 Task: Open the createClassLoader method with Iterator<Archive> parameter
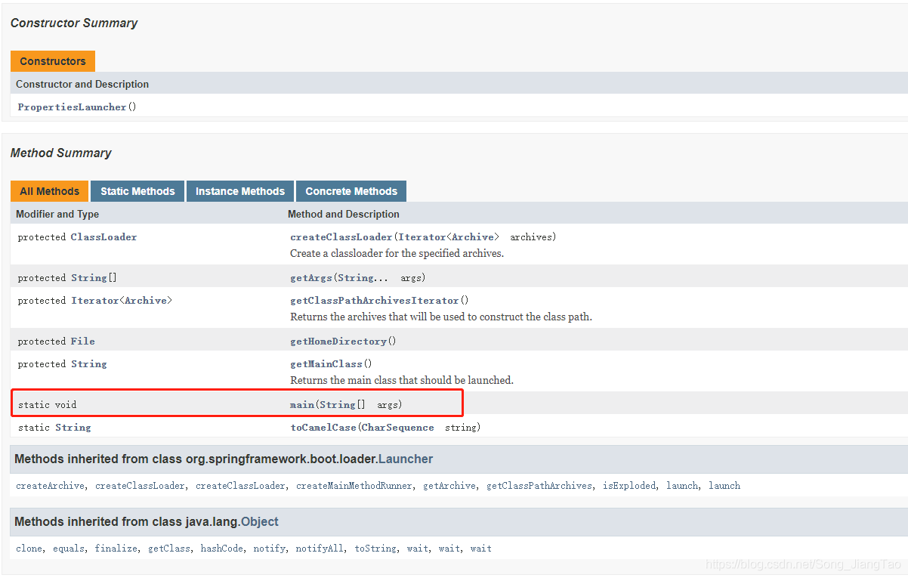coord(341,237)
